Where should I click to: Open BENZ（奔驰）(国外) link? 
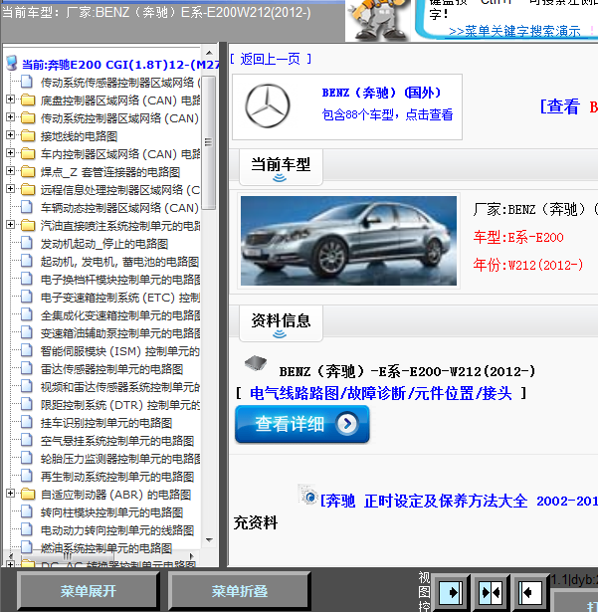(x=381, y=93)
